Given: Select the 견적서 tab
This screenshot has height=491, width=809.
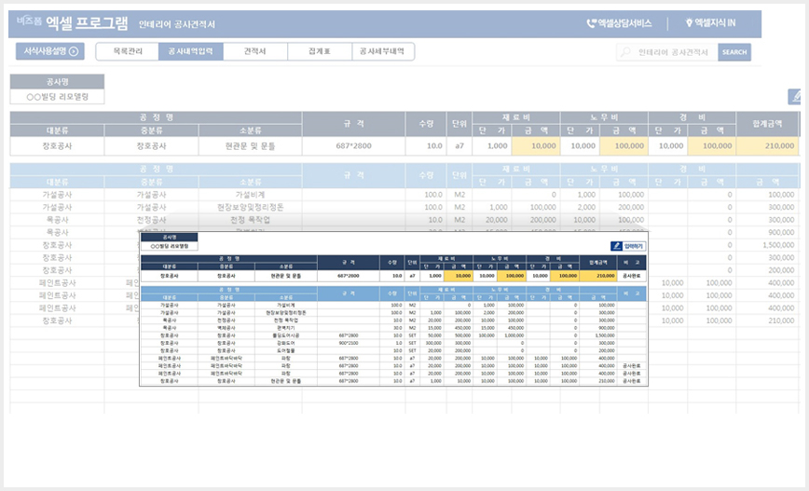Looking at the screenshot, I should click(254, 51).
